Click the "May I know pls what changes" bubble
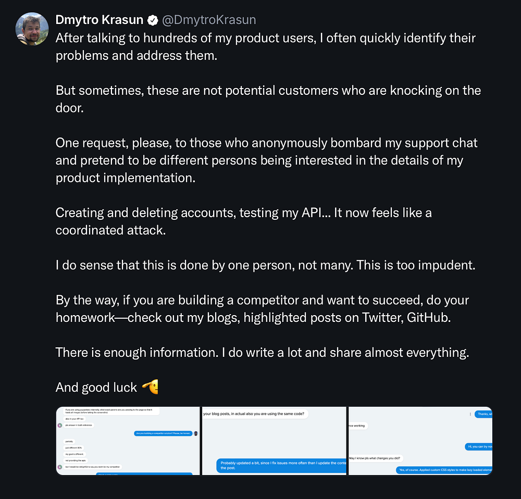The height and width of the screenshot is (499, 521). click(x=375, y=458)
